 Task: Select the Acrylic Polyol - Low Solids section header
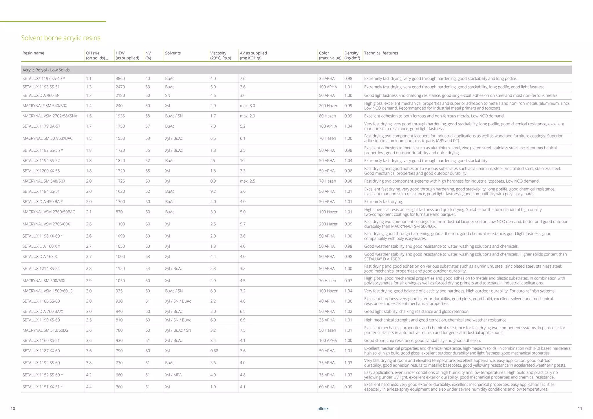click(46, 70)
